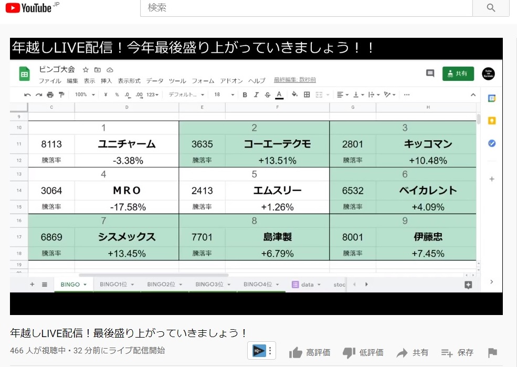The width and height of the screenshot is (517, 367).
Task: Click the move to folder icon
Action: click(98, 70)
